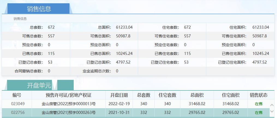Click value 10245.24 beside 已售住宅面积：

point(261,54)
